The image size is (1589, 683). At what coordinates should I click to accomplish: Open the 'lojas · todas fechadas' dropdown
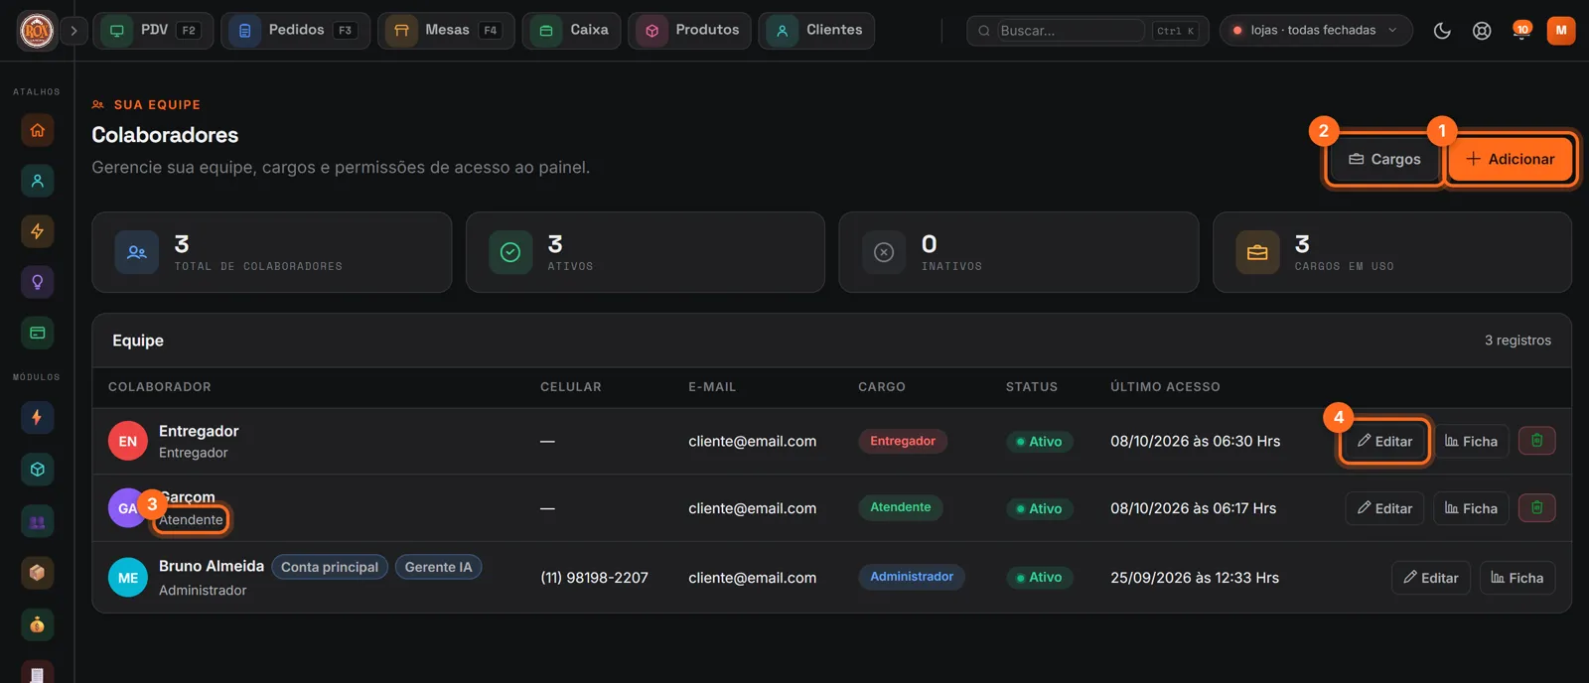[1316, 31]
